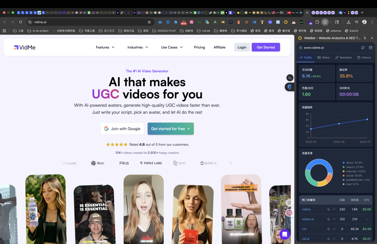Click the vidme ai keyword link
Viewport: 377px width, 244px height.
click(x=308, y=219)
